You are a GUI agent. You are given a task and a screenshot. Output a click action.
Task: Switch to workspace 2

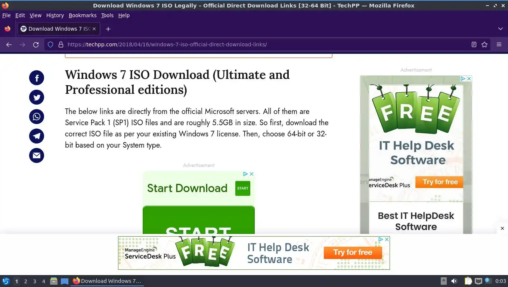coord(25,281)
